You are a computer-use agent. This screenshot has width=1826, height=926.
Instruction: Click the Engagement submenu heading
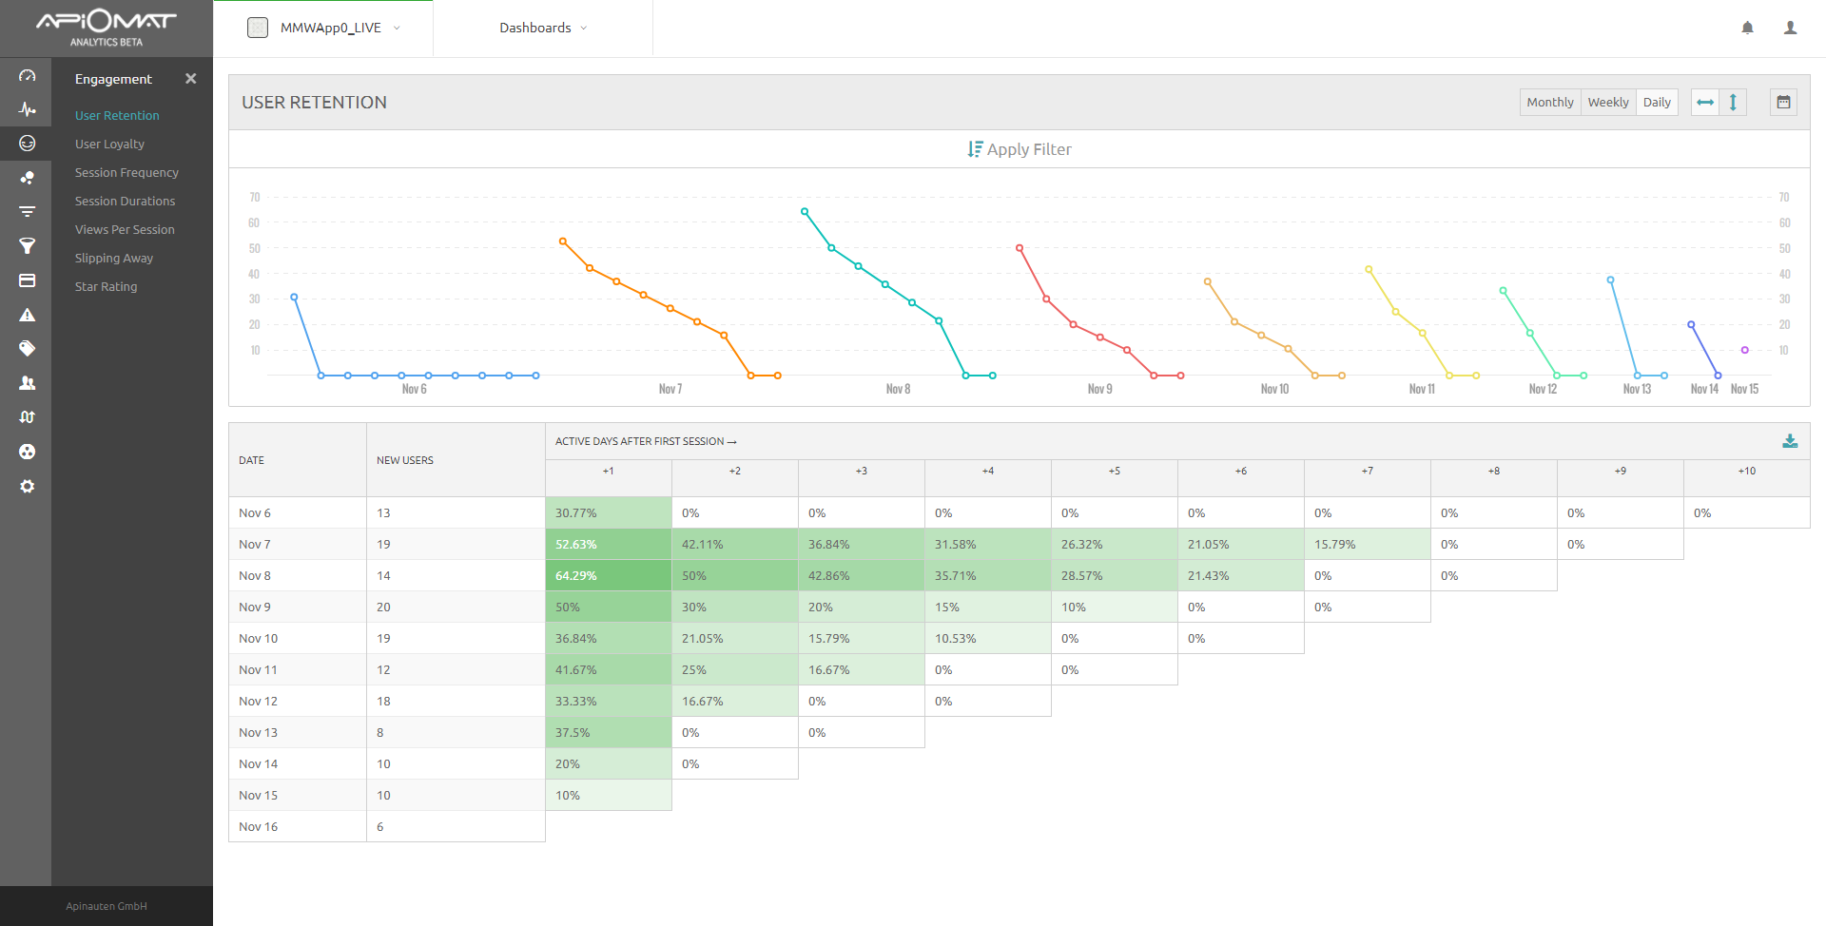point(113,79)
